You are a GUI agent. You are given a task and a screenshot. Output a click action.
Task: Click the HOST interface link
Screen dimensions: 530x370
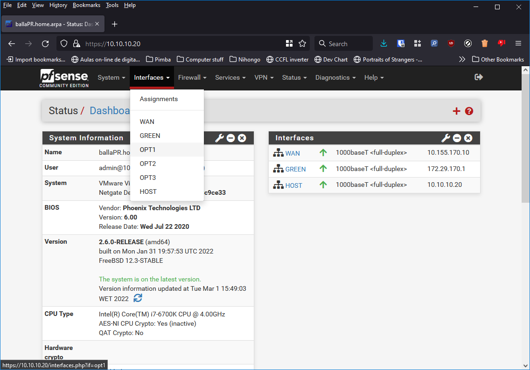click(x=293, y=185)
